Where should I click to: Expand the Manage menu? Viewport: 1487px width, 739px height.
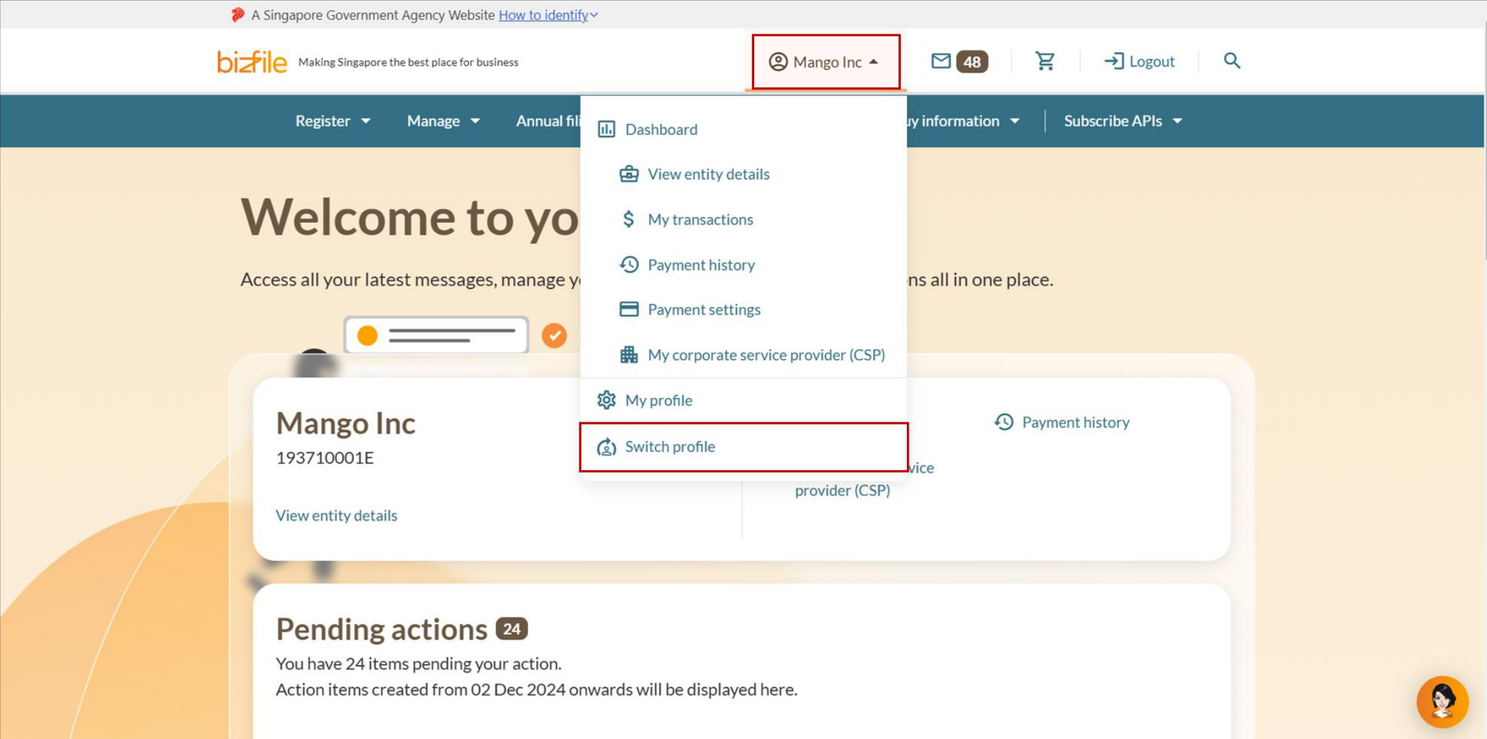pyautogui.click(x=443, y=121)
